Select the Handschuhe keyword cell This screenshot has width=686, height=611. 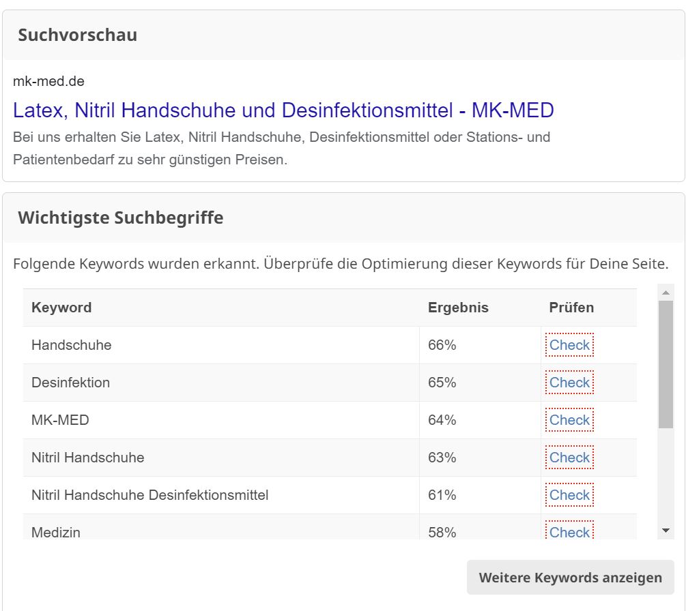point(221,345)
